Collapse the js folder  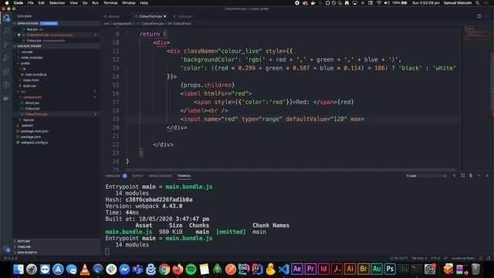tap(24, 69)
